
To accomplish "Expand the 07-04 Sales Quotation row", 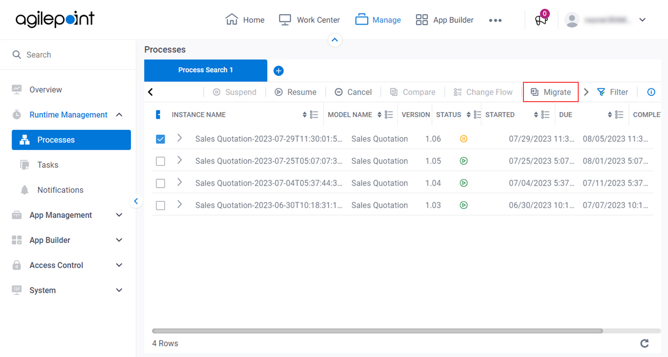I will 180,182.
